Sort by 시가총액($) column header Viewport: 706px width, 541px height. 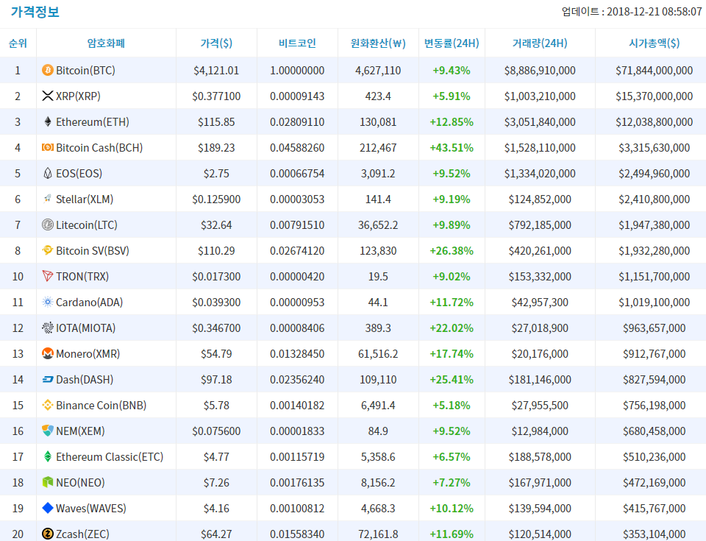tap(655, 43)
